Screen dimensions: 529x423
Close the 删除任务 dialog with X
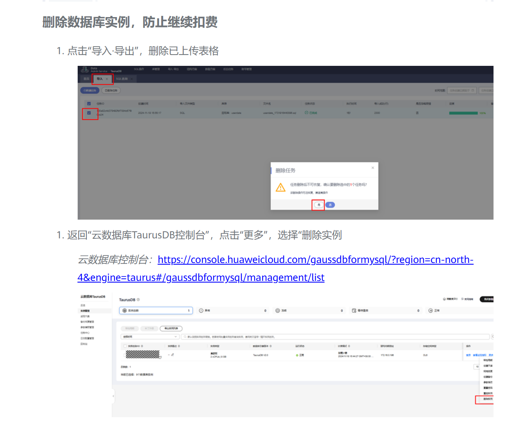tap(373, 168)
